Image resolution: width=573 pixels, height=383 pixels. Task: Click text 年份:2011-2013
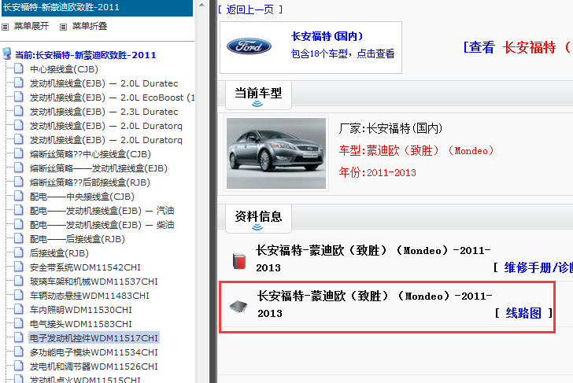(378, 172)
